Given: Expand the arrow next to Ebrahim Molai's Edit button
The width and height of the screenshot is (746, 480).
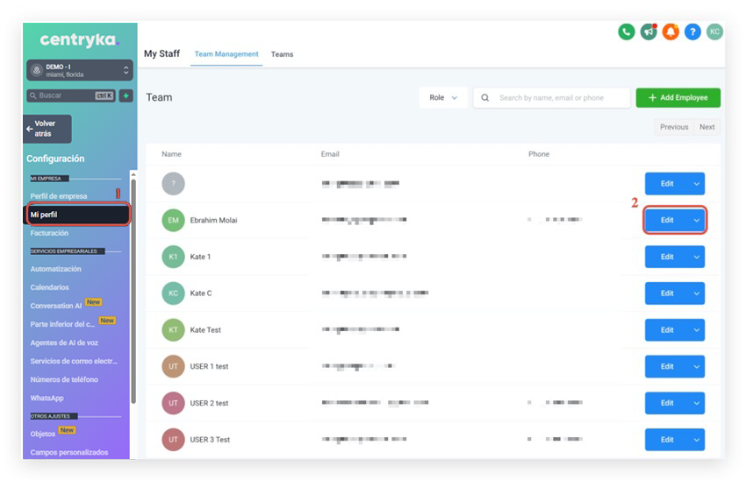Looking at the screenshot, I should tap(697, 220).
